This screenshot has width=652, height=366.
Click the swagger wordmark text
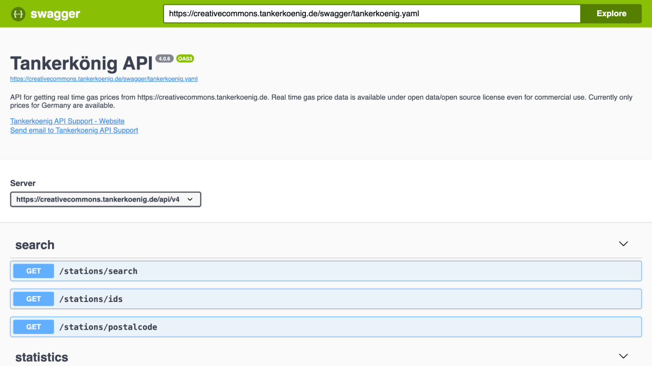(55, 15)
